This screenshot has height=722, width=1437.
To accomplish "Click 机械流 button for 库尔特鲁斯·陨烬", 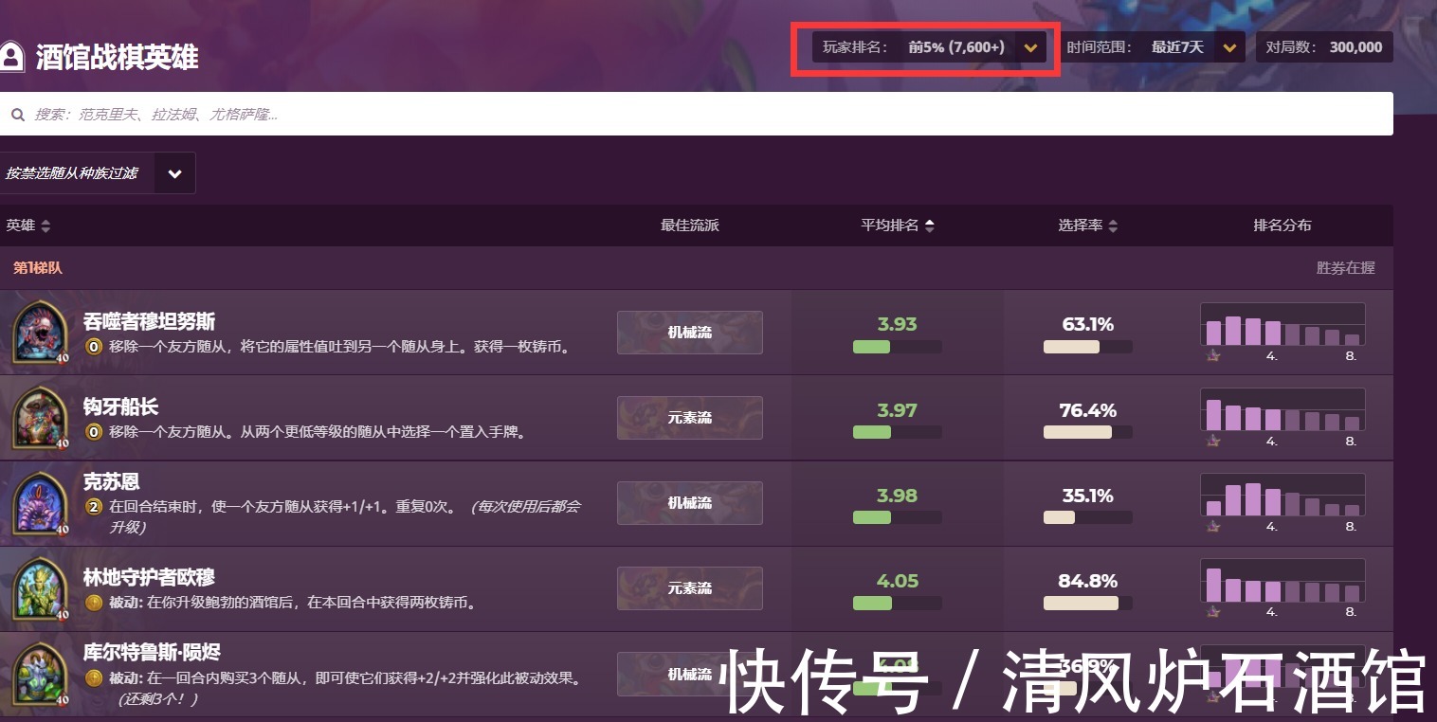I will pos(689,674).
